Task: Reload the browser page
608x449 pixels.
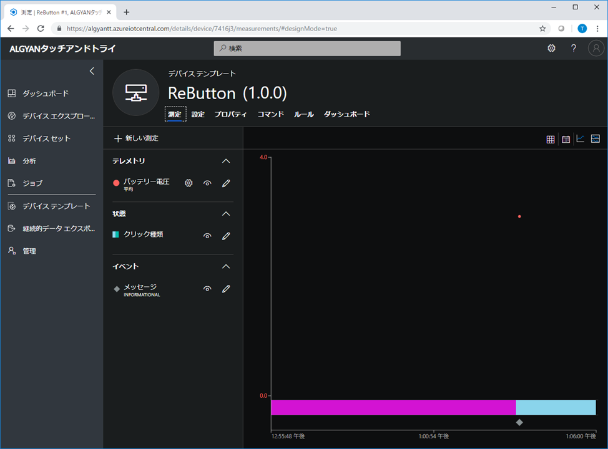Action: 41,28
